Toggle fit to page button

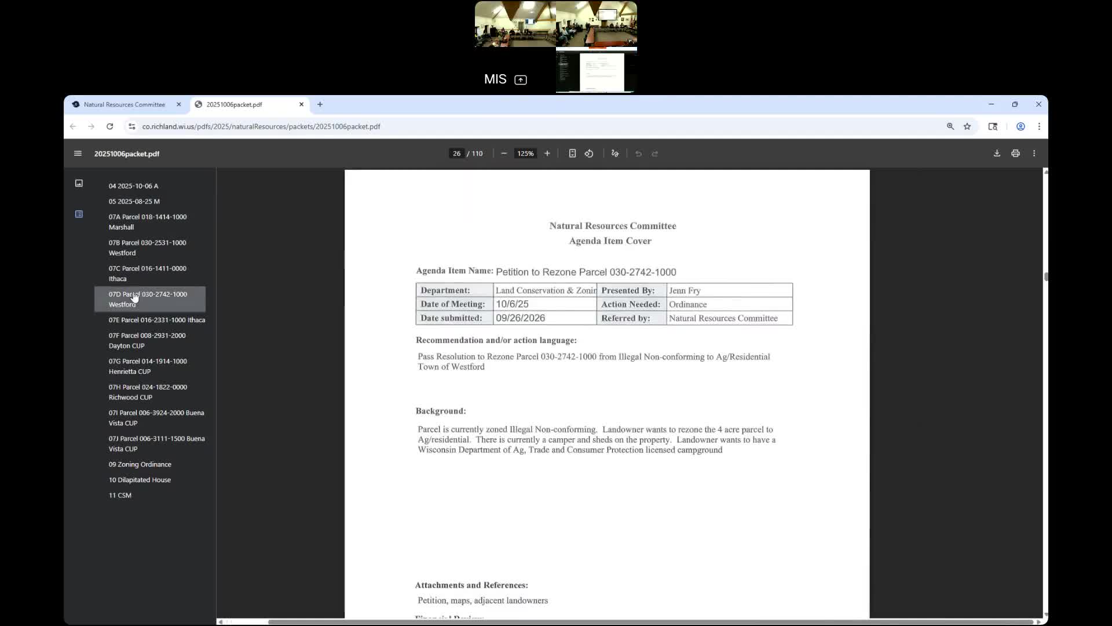click(x=572, y=154)
